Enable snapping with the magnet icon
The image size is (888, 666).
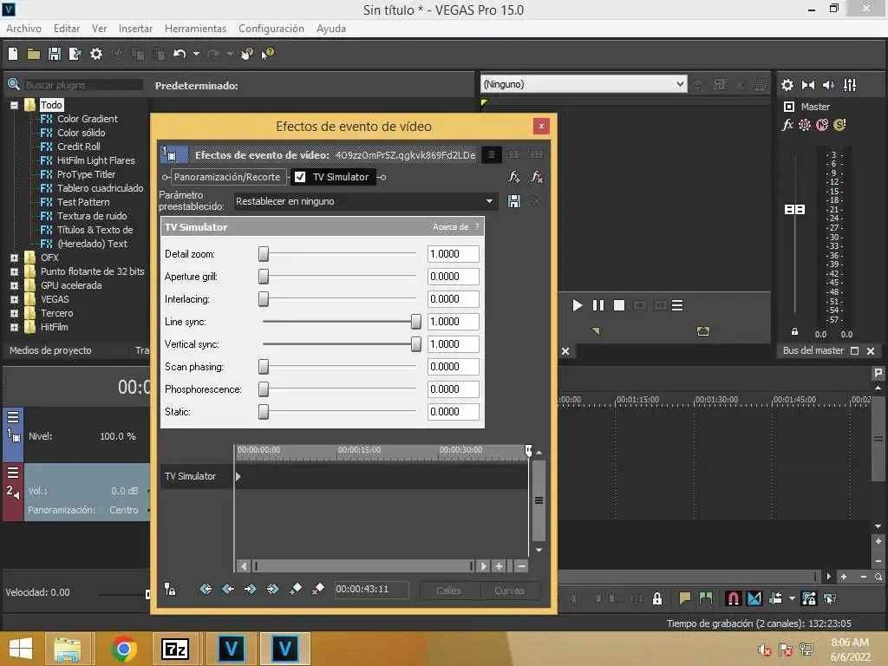pos(733,598)
